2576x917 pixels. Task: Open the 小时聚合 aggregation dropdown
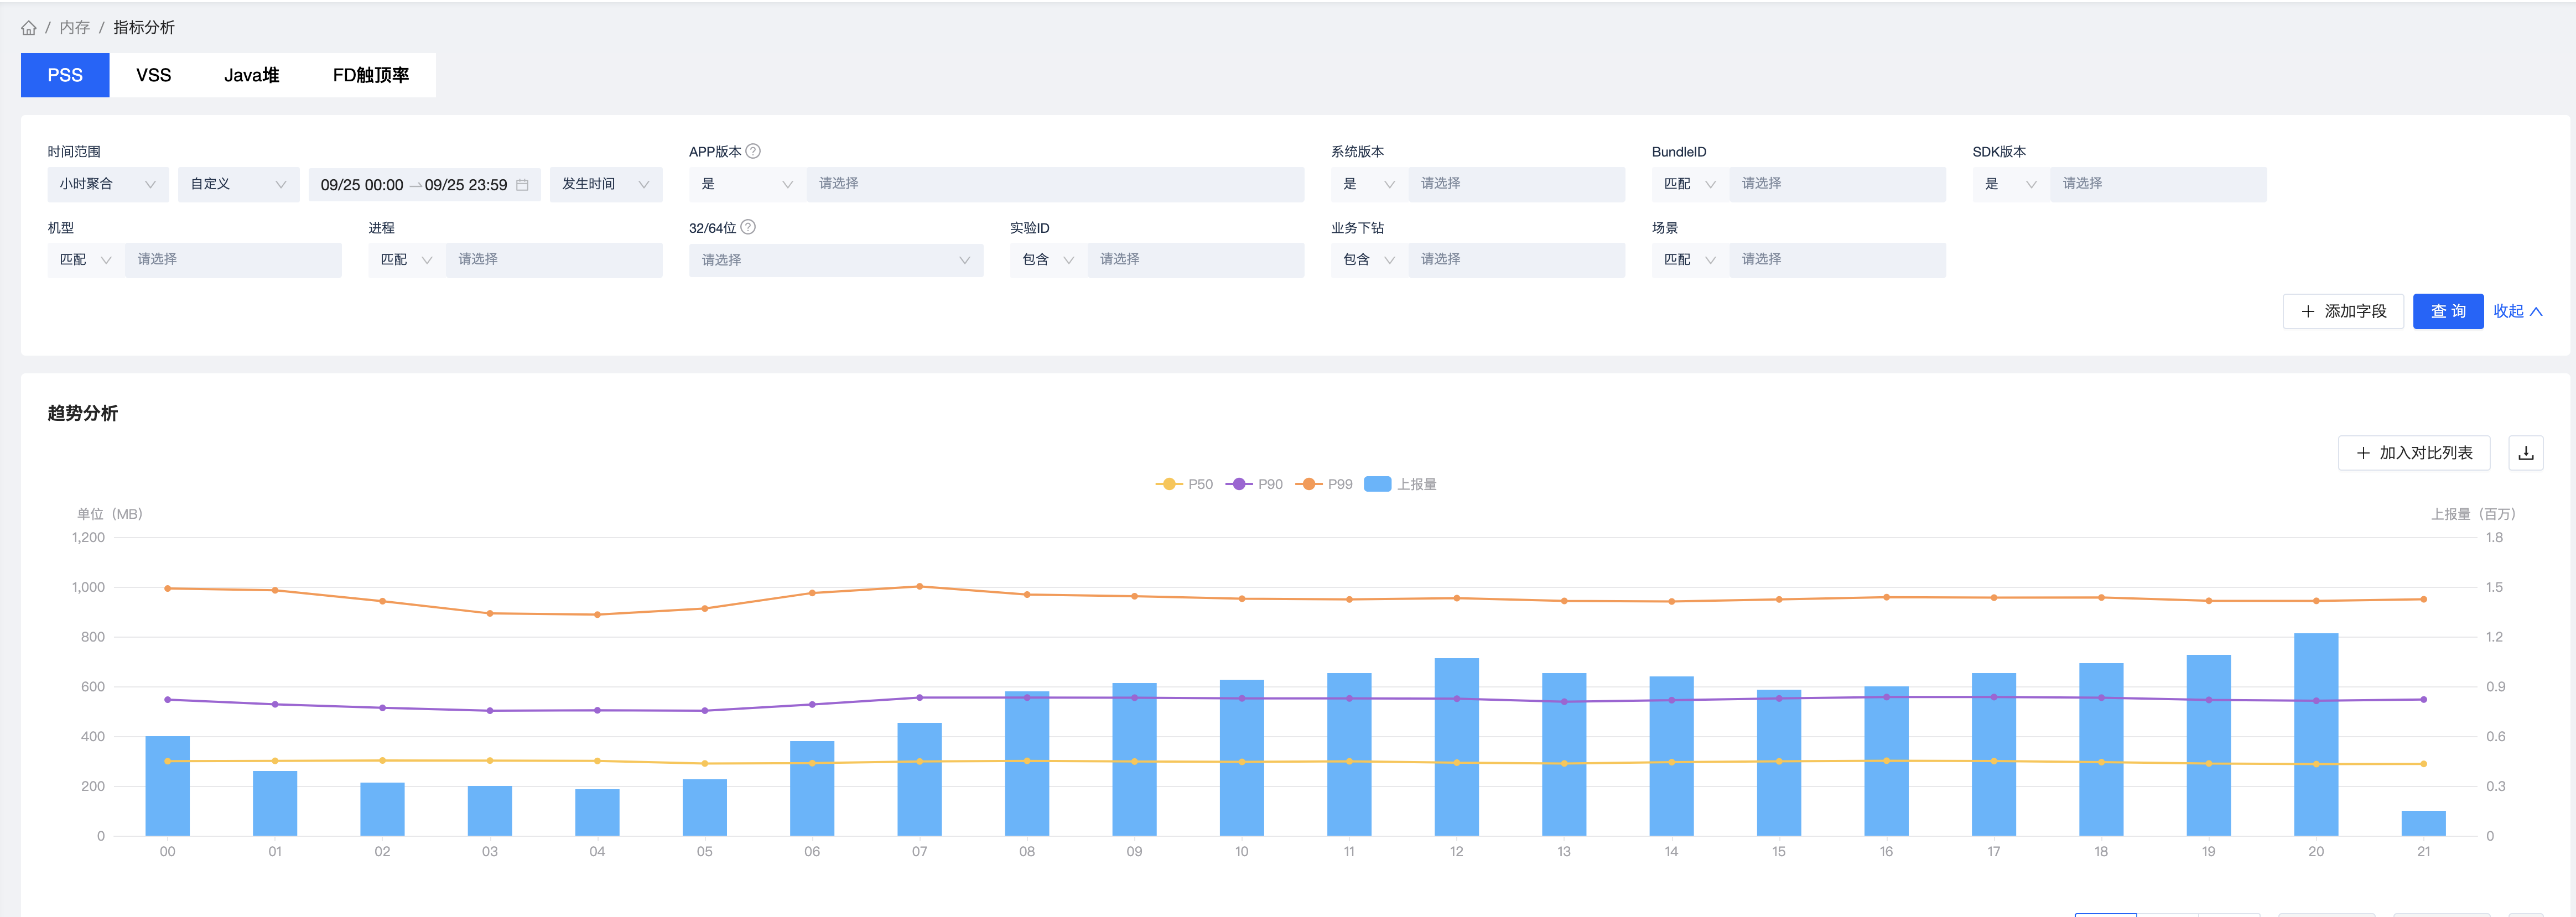click(x=108, y=184)
